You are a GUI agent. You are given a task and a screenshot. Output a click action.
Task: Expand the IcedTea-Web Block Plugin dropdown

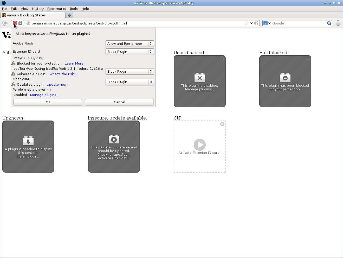coord(130,71)
